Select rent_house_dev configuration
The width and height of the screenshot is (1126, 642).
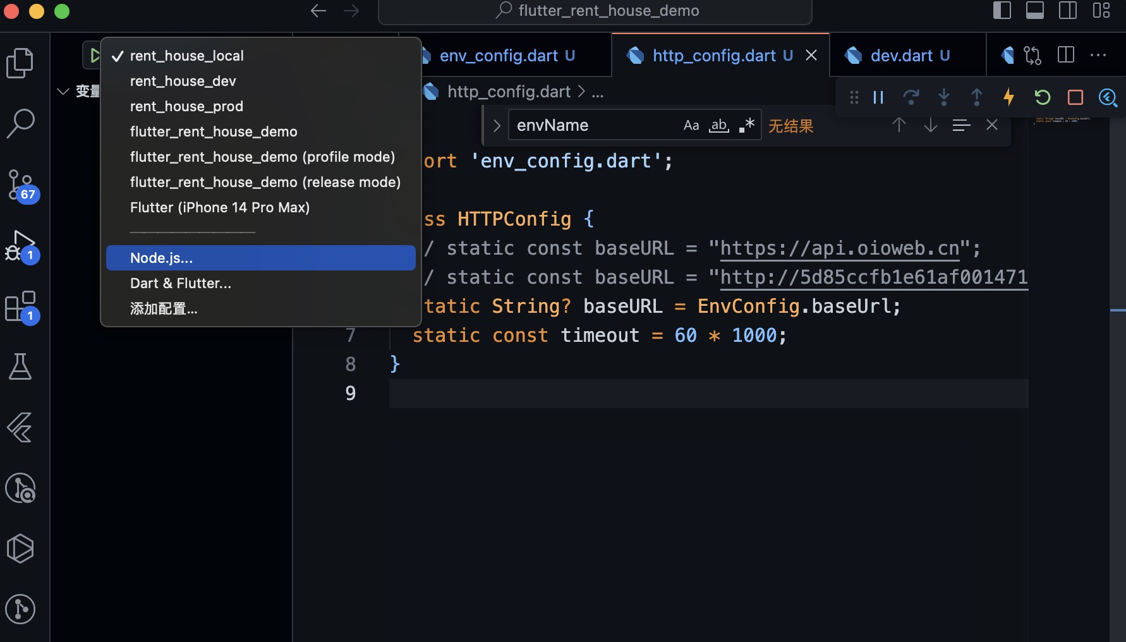(261, 81)
